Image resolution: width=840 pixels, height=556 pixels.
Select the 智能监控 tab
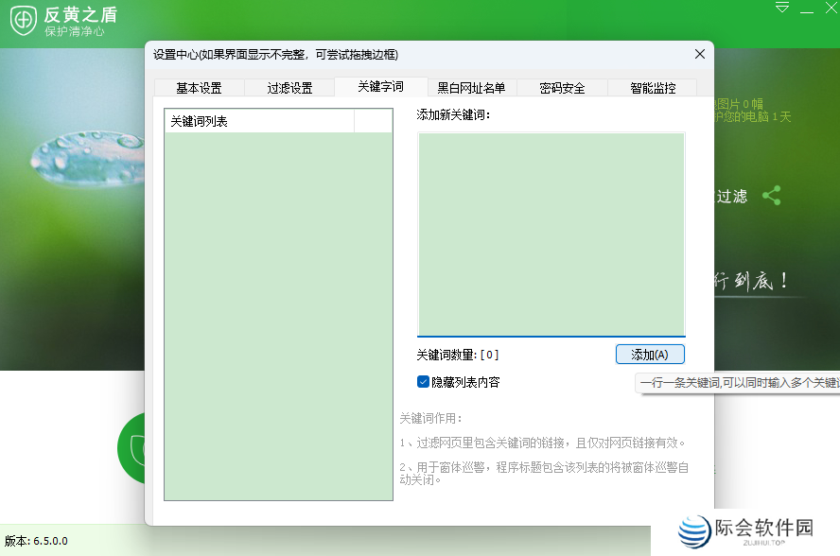click(x=652, y=87)
